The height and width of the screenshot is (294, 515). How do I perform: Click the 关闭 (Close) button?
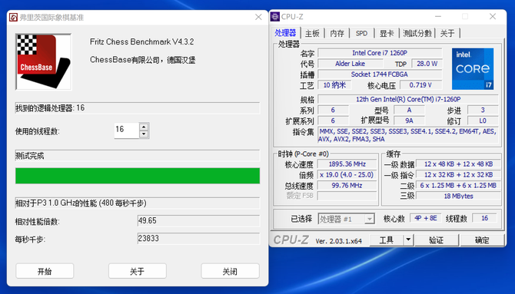coord(230,271)
